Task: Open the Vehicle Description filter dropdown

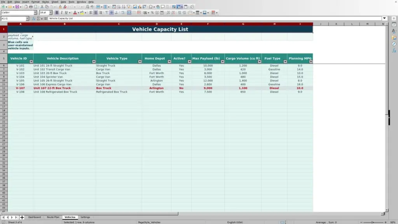Action: tap(94, 62)
